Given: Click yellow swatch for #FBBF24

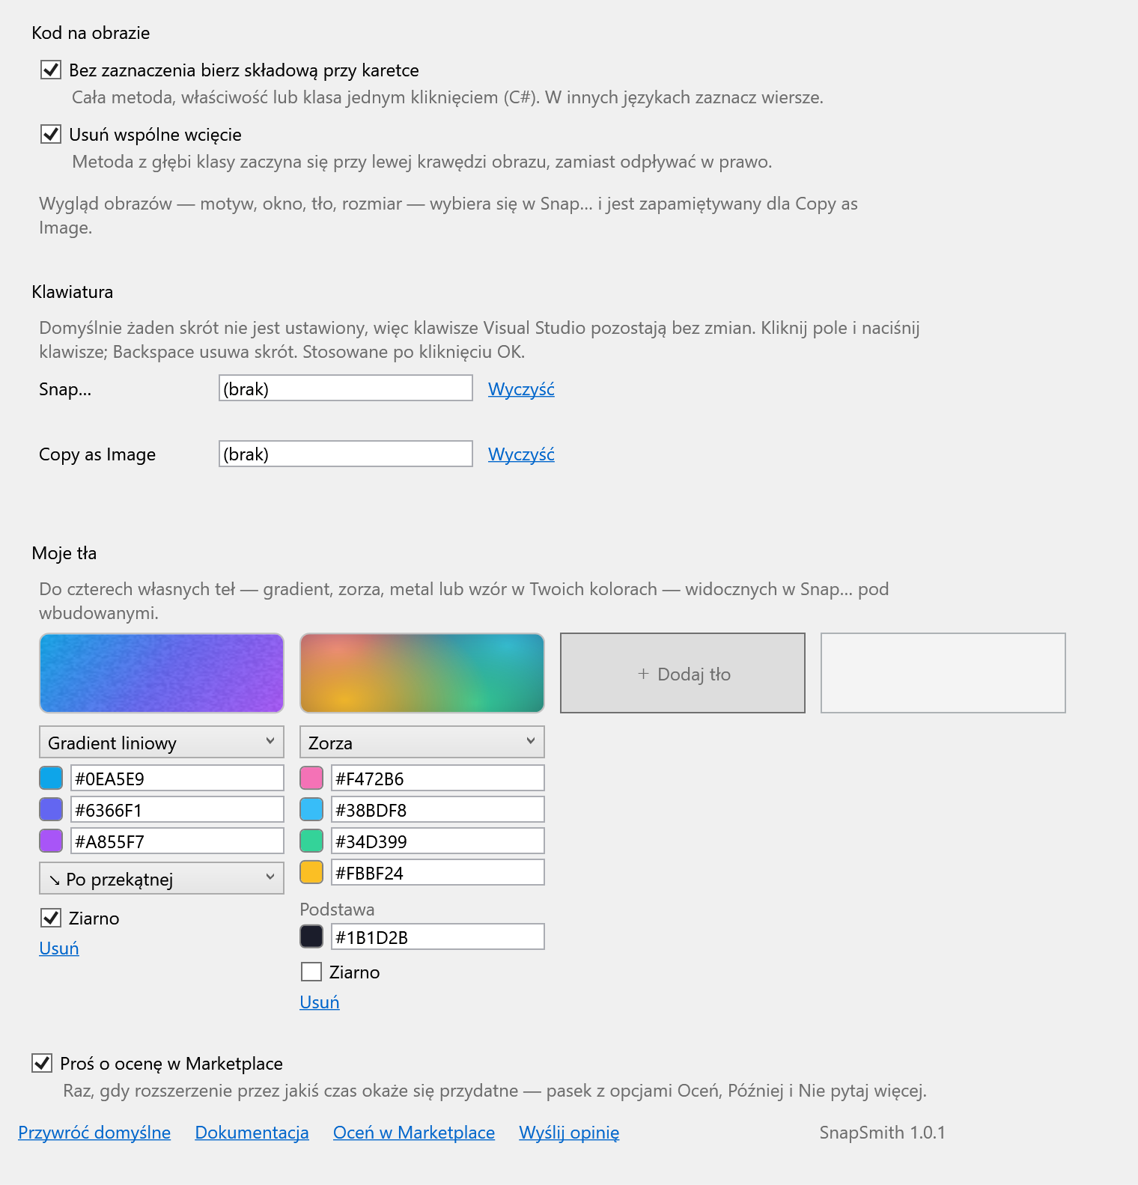Looking at the screenshot, I should (311, 872).
